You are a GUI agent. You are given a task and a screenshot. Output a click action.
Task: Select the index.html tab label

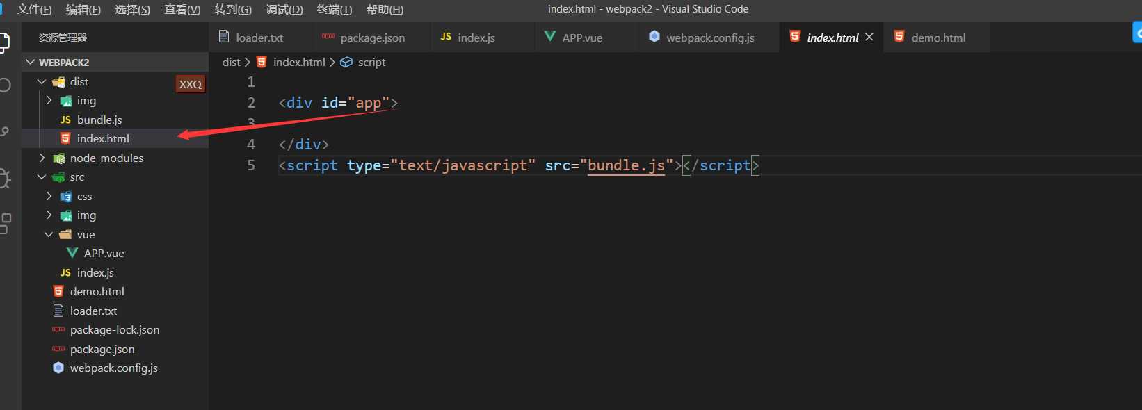833,38
